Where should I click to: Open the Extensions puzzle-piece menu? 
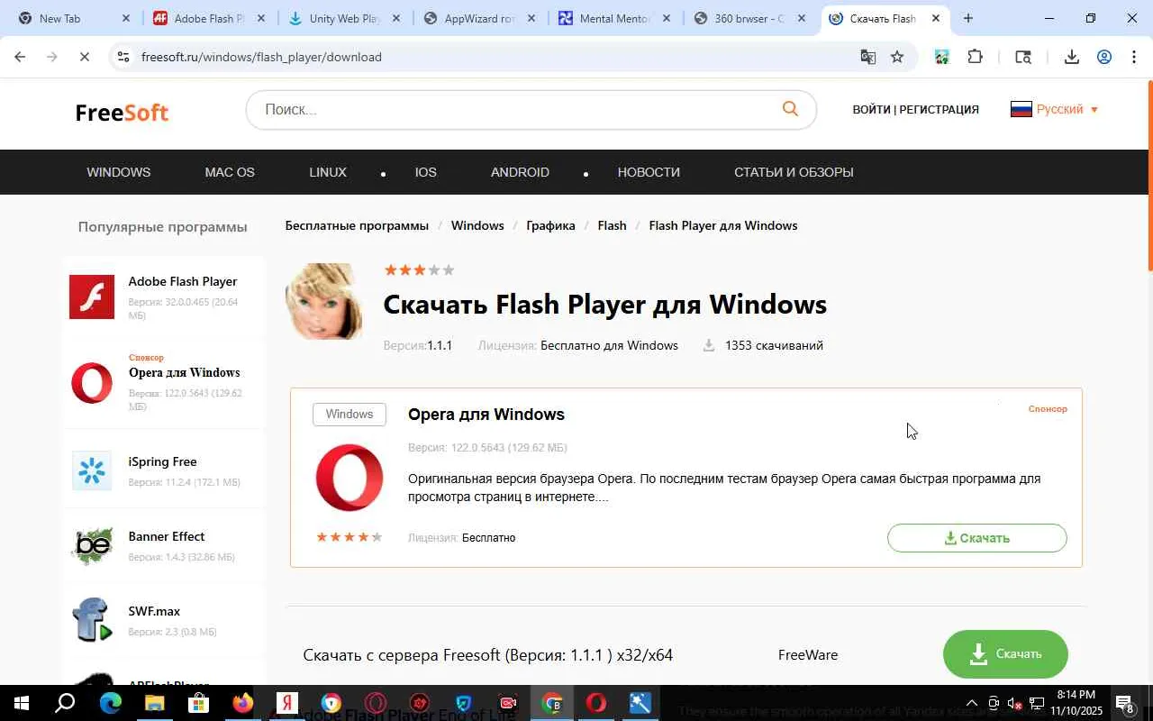coord(975,57)
